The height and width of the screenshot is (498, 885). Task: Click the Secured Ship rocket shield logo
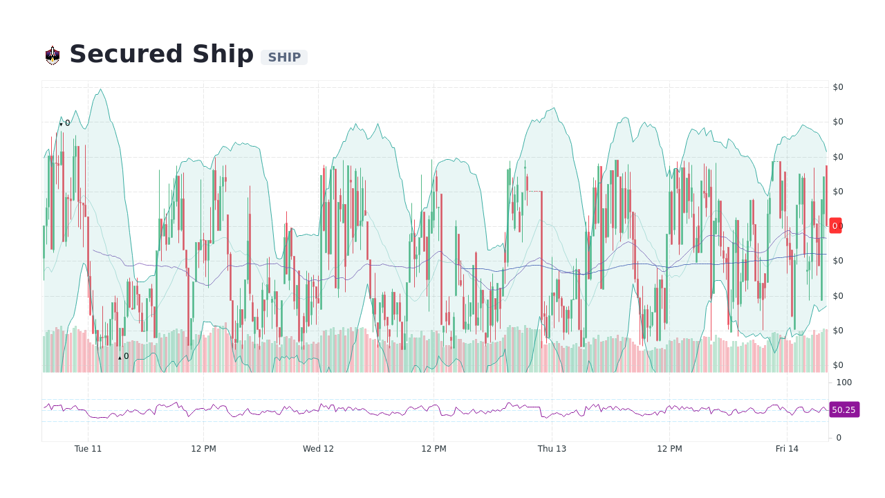(51, 54)
